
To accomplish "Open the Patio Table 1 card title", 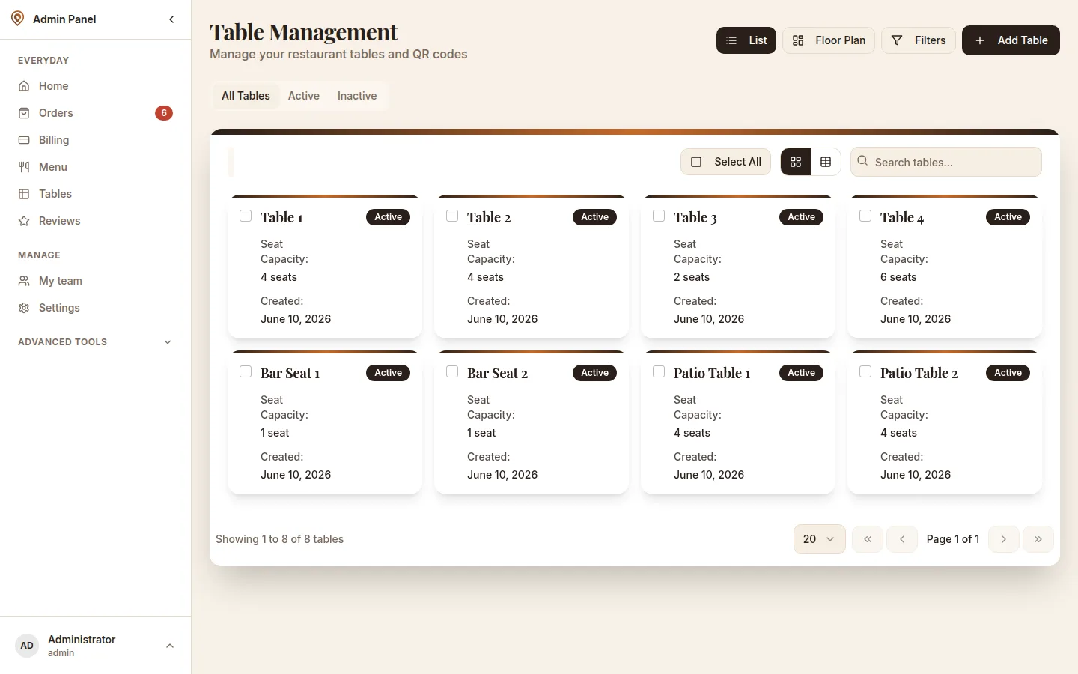I will (x=712, y=373).
